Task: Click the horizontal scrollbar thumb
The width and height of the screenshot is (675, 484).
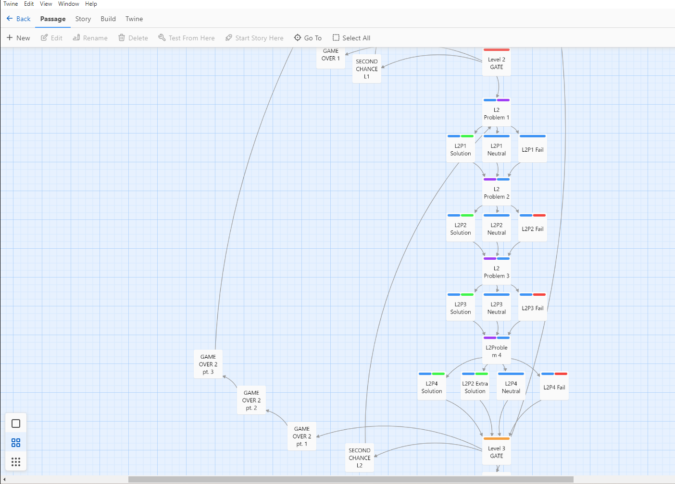Action: 350,480
